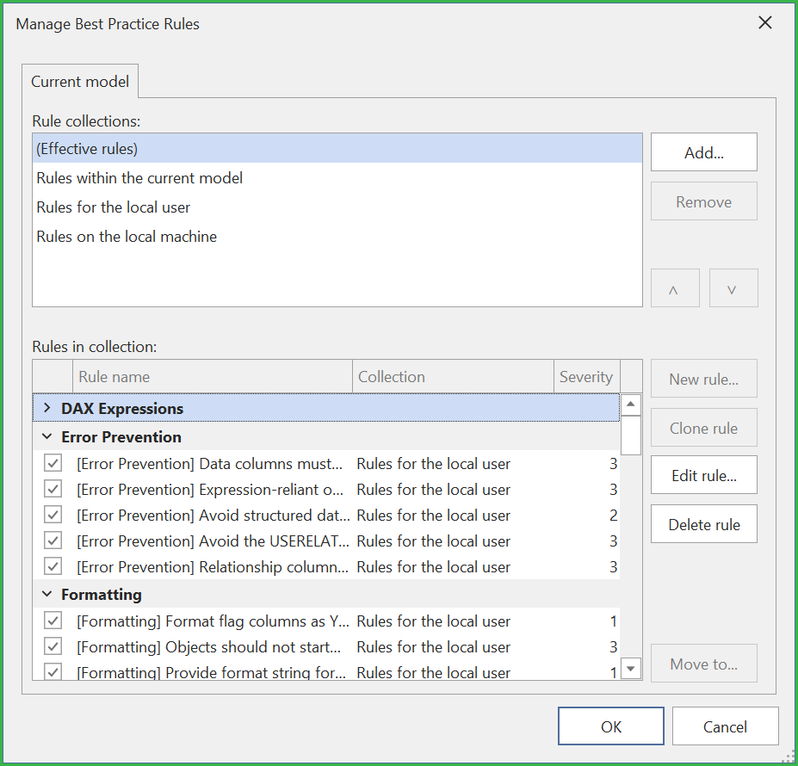
Task: Select the 'Rules on the local machine' collection
Action: (127, 236)
